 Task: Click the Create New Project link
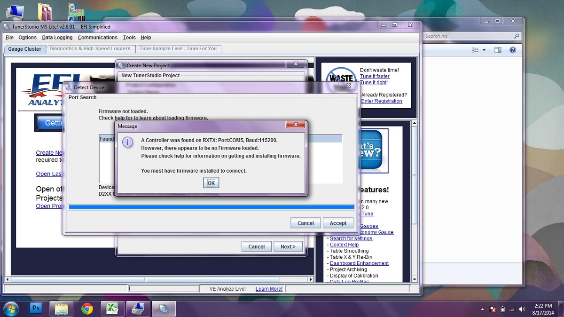pos(49,153)
